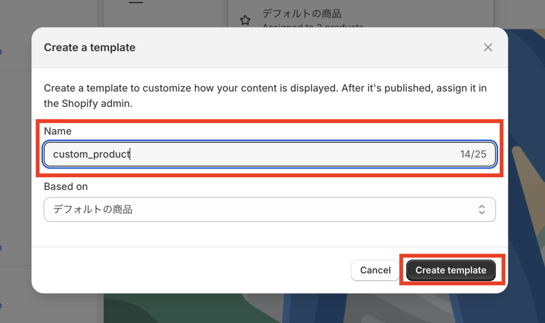The height and width of the screenshot is (323, 545).
Task: Close the Create a template dialog
Action: [x=488, y=47]
